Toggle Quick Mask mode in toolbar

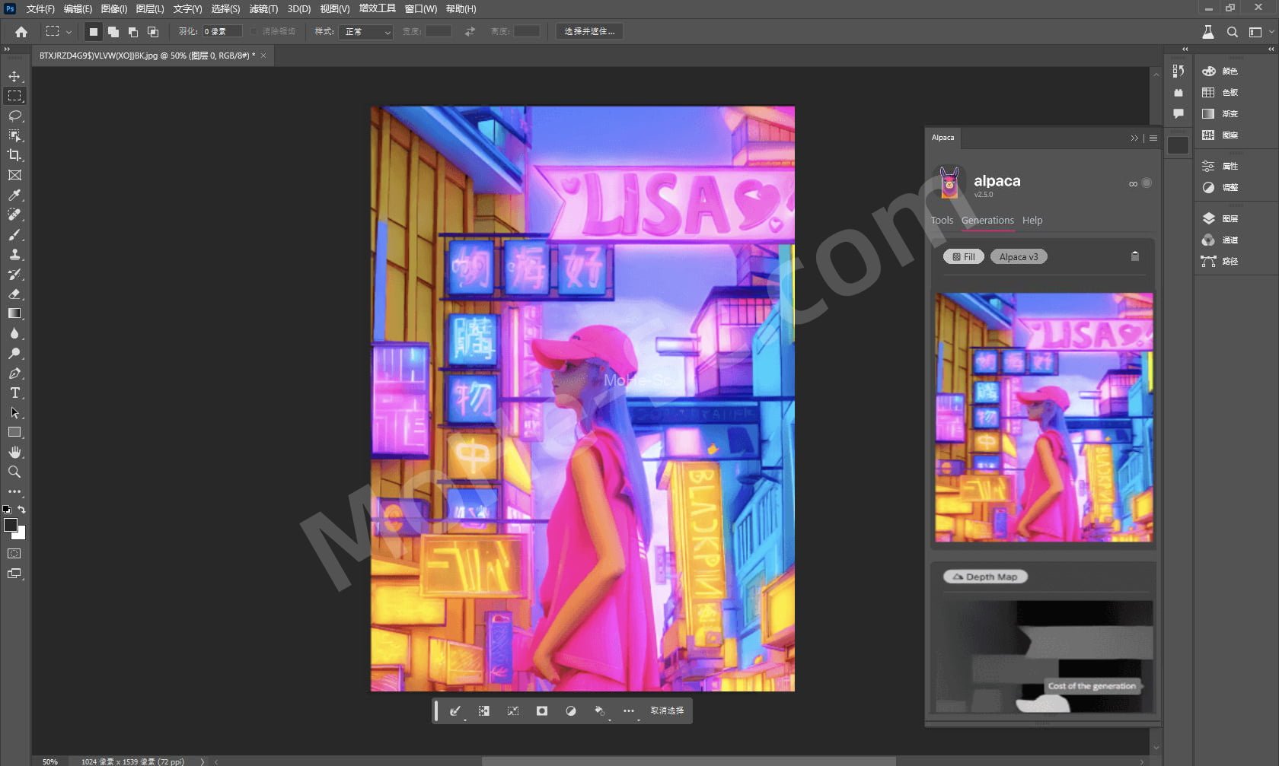[14, 554]
